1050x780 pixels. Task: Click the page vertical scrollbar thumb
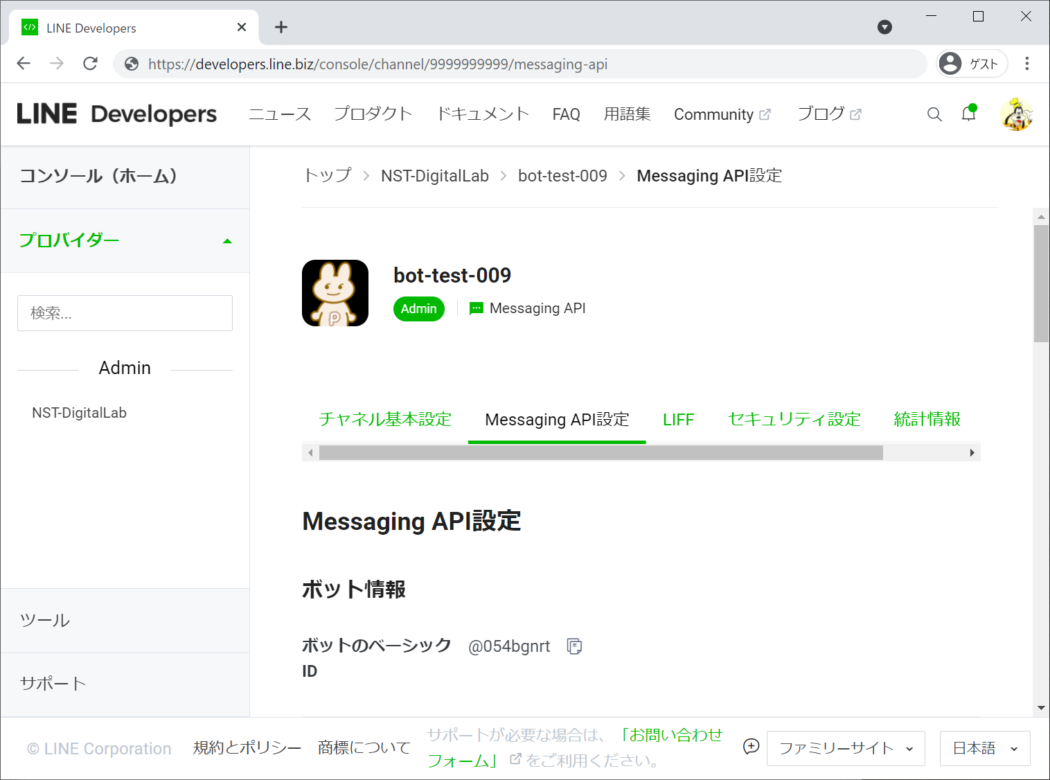pyautogui.click(x=1041, y=283)
